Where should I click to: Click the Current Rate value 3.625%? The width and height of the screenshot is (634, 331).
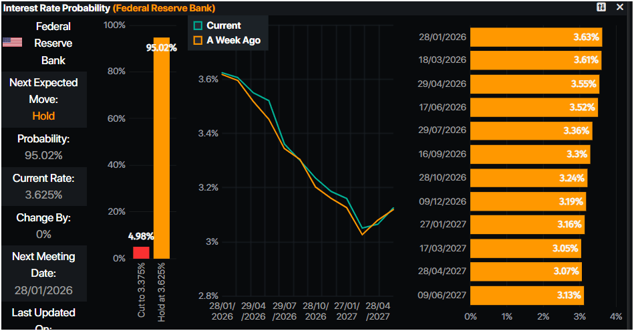click(x=43, y=195)
